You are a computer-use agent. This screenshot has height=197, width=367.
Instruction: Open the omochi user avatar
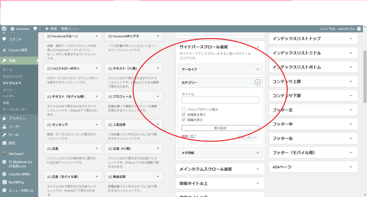[x=359, y=29]
